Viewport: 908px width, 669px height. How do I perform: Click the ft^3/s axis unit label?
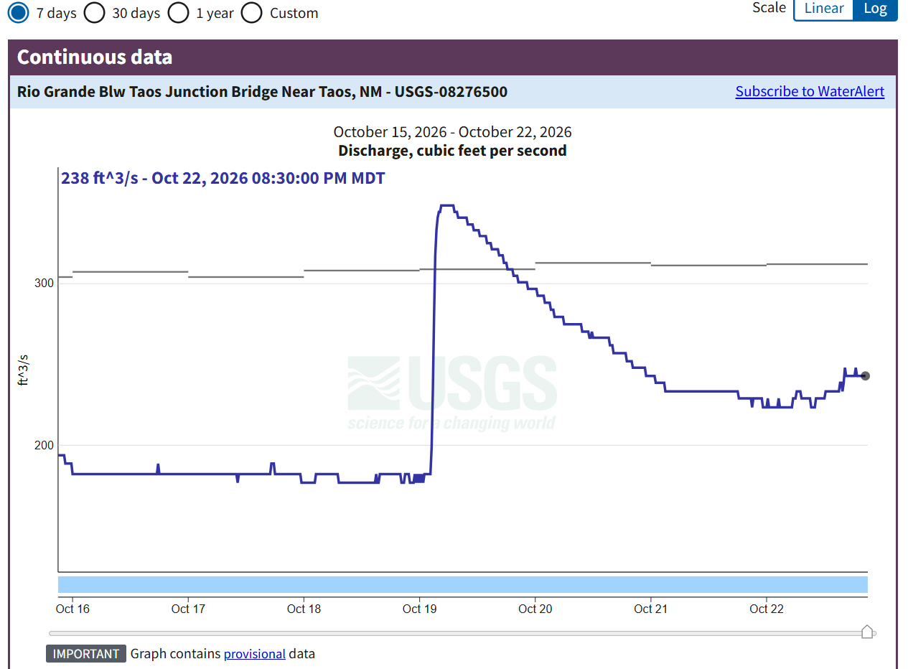coord(23,370)
